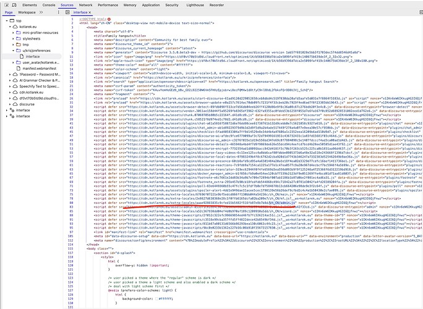Set breakpoint on line number 80

pos(72,203)
